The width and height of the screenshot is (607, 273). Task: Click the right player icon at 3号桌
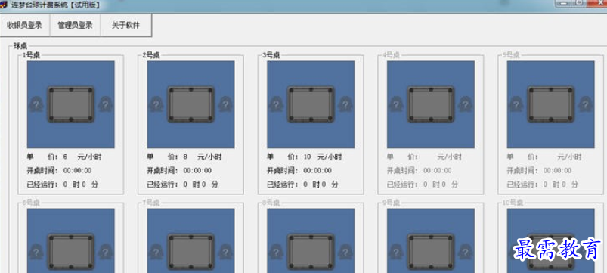345,104
